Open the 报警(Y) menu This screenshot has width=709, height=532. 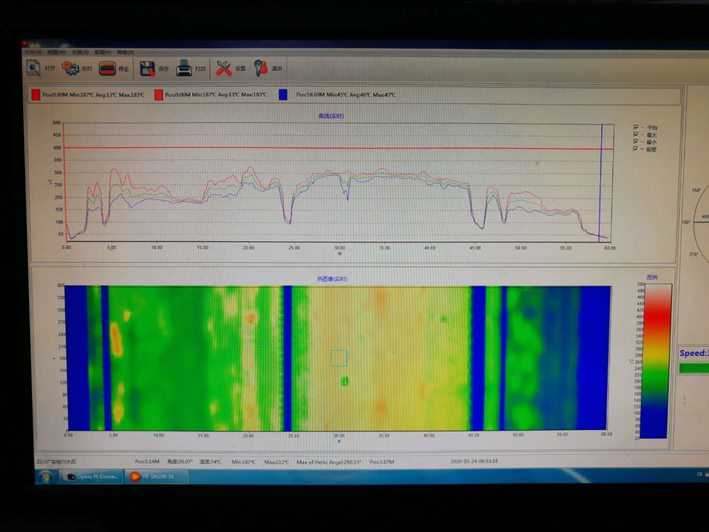[103, 52]
